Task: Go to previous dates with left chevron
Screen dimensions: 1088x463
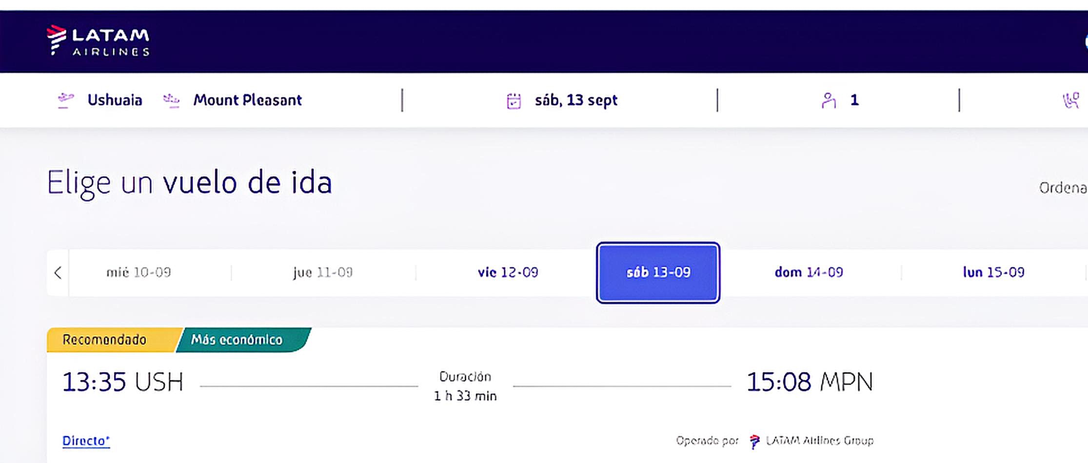Action: (58, 272)
